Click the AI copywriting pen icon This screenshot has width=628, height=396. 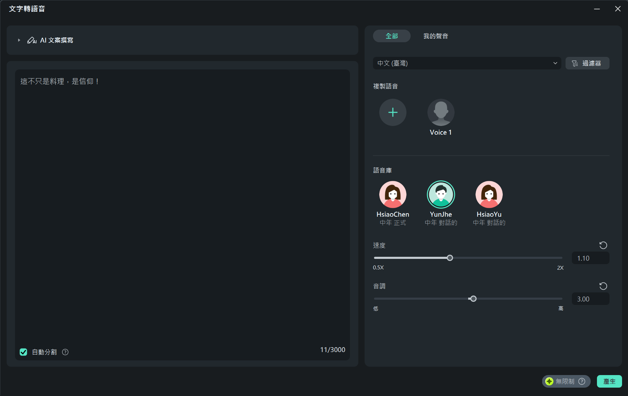[32, 40]
